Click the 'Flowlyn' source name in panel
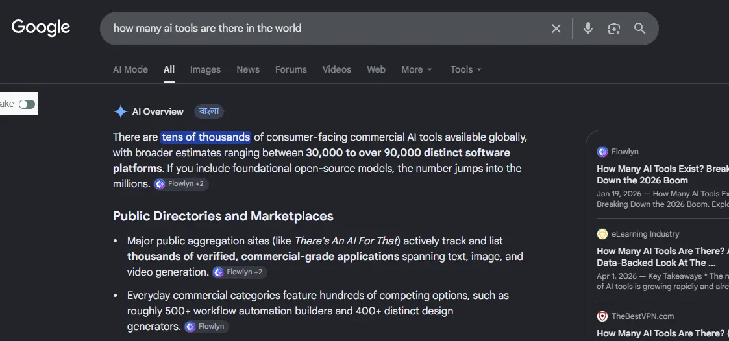 coord(625,152)
